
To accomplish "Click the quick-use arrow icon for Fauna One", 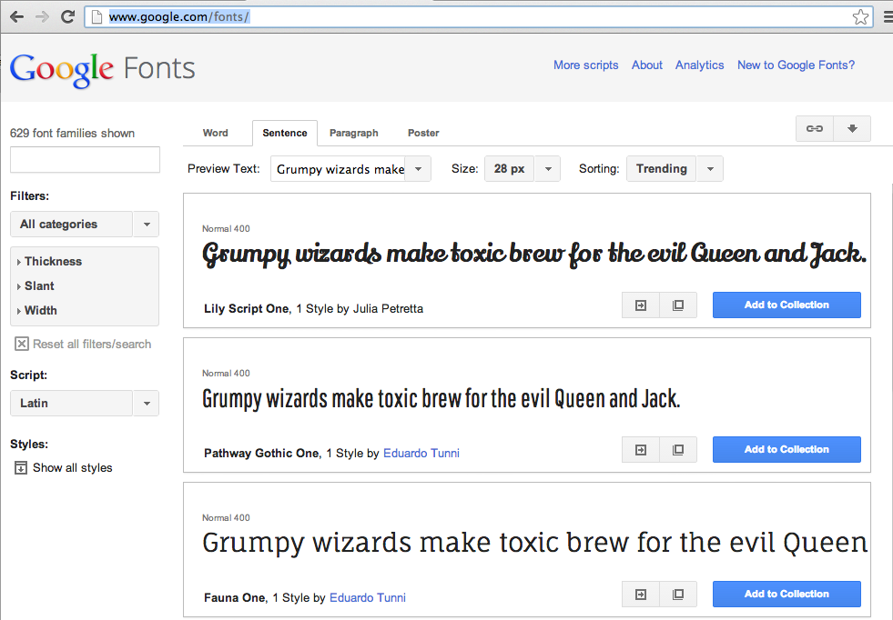I will point(640,594).
